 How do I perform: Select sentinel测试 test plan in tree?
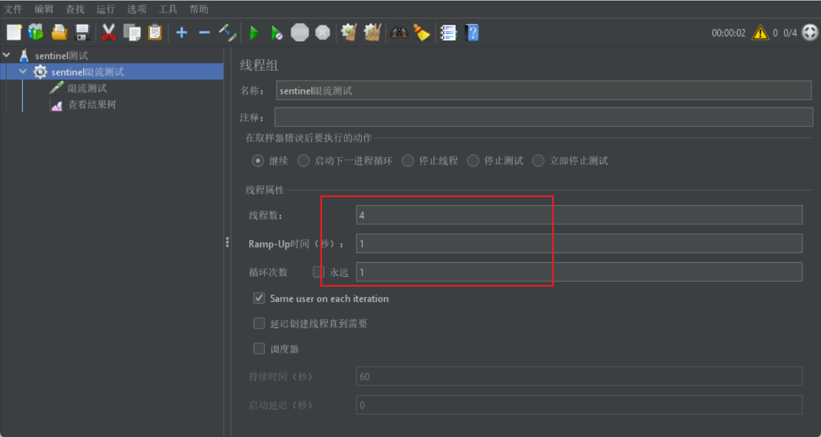(x=61, y=55)
